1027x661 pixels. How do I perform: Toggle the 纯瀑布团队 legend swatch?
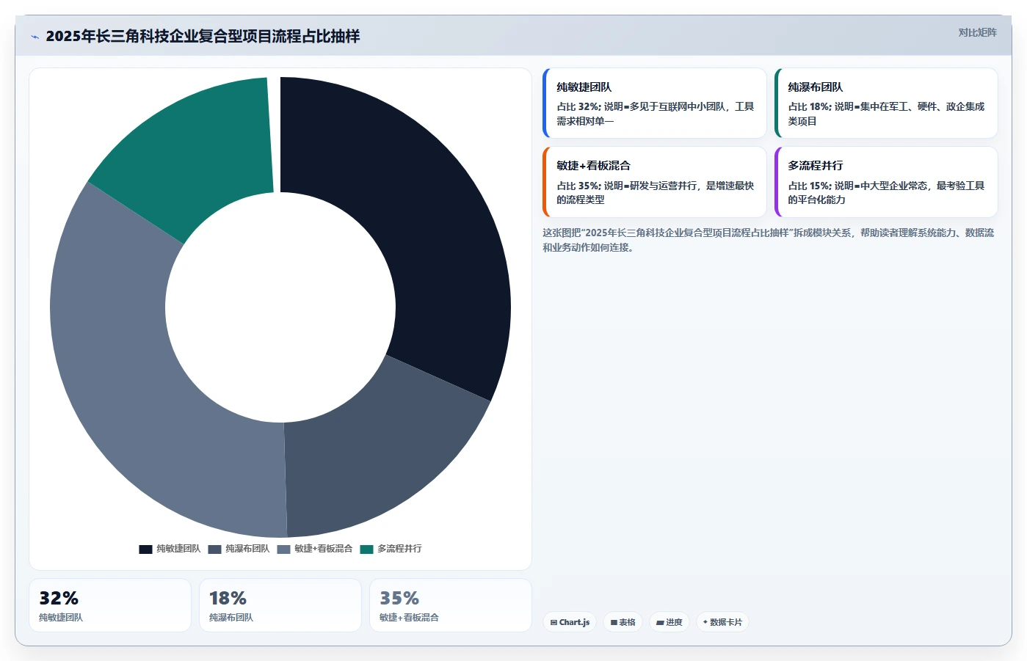(214, 549)
